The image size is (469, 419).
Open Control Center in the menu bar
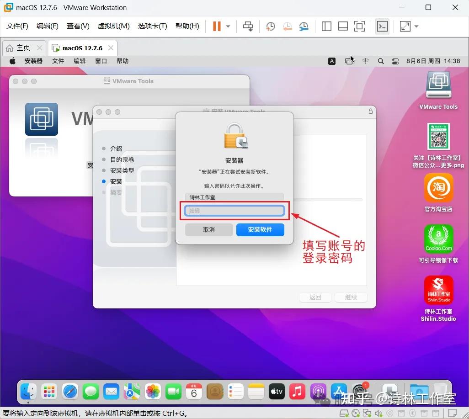(x=395, y=61)
